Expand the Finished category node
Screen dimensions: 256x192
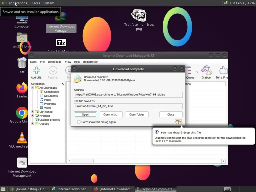click(x=33, y=115)
